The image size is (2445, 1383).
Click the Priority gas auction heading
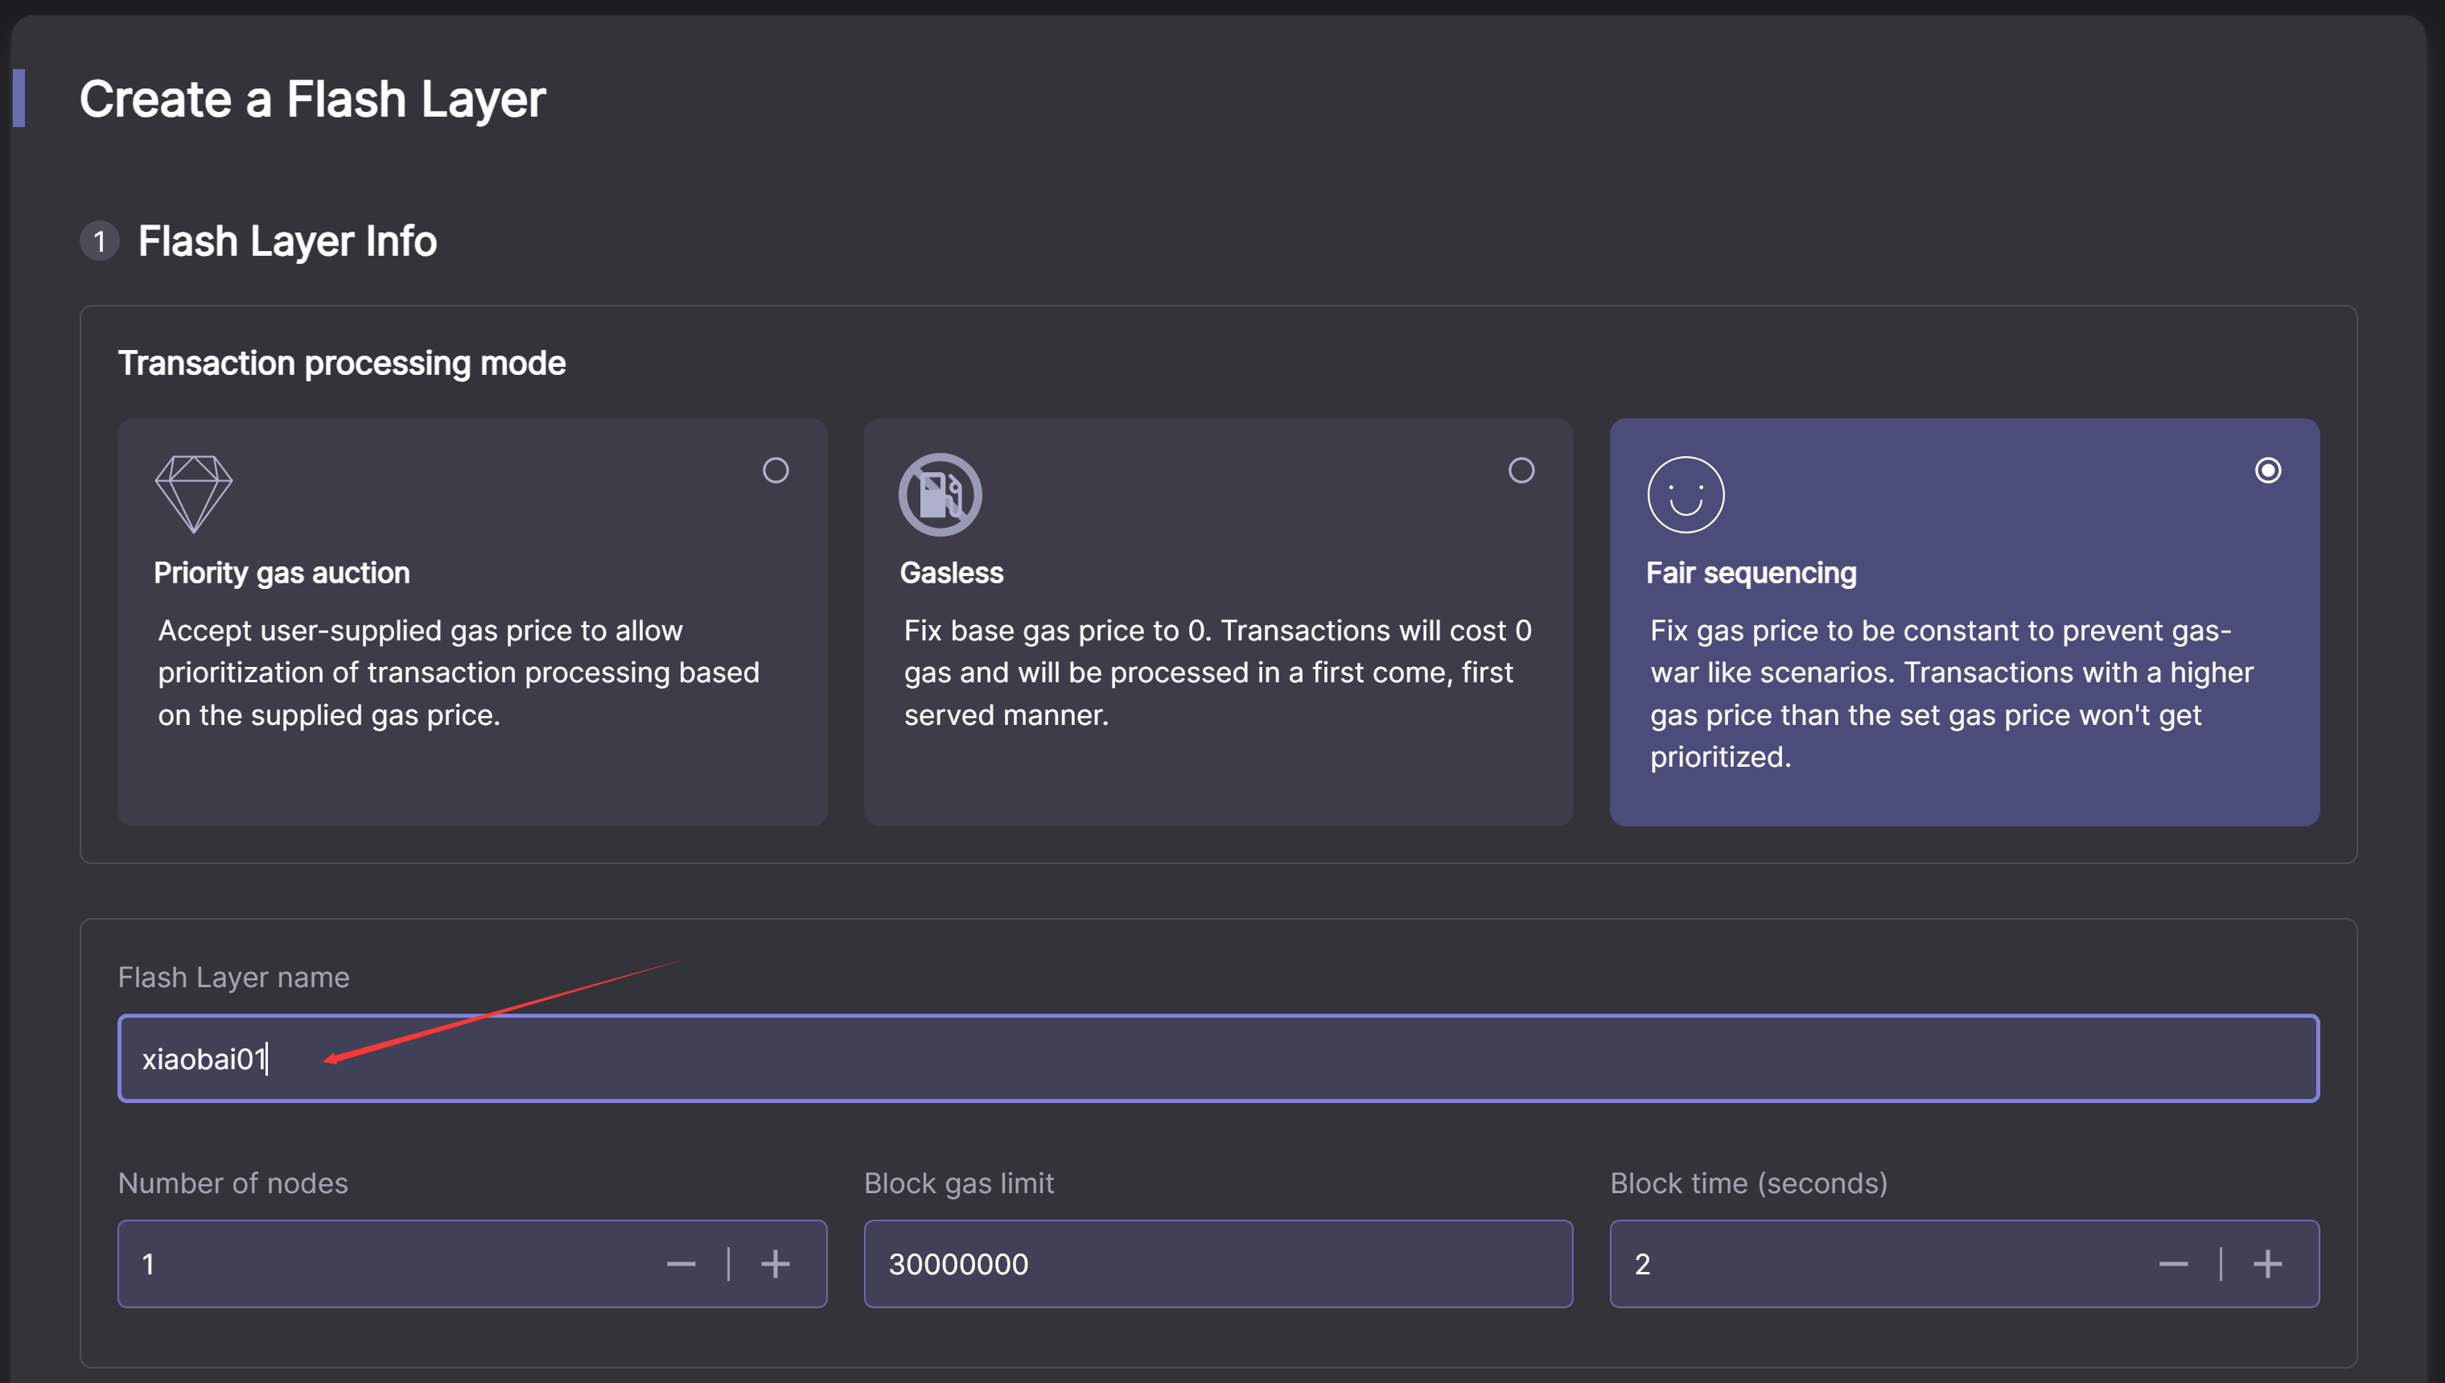point(282,573)
